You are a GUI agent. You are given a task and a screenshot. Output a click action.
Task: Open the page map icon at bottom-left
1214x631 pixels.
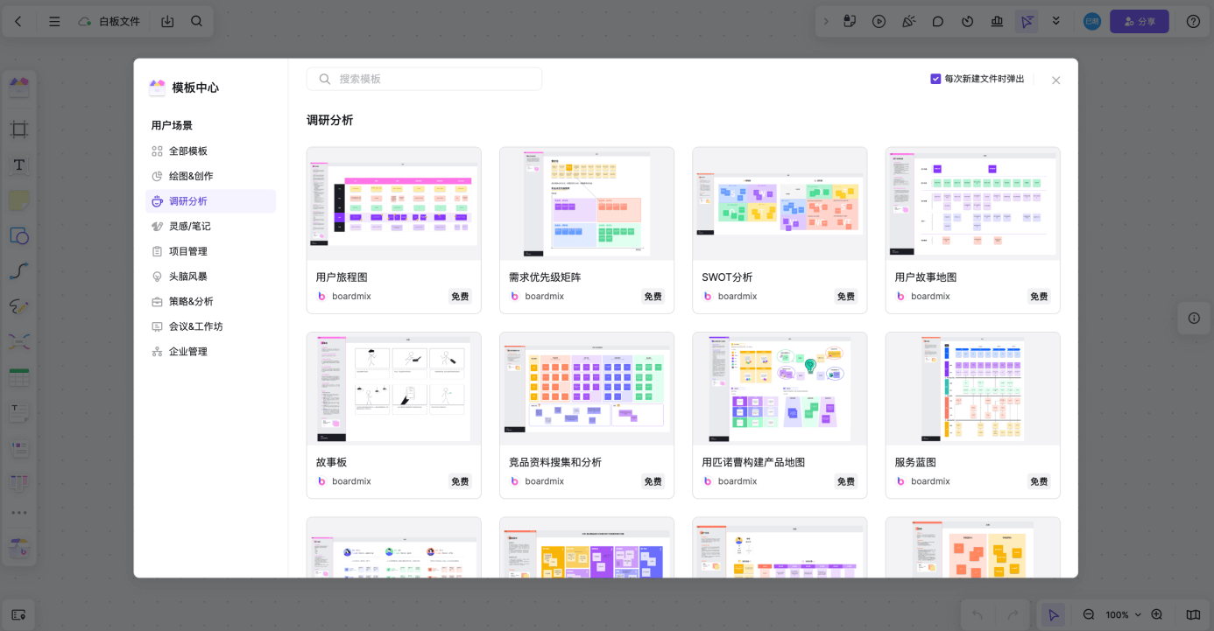(19, 614)
